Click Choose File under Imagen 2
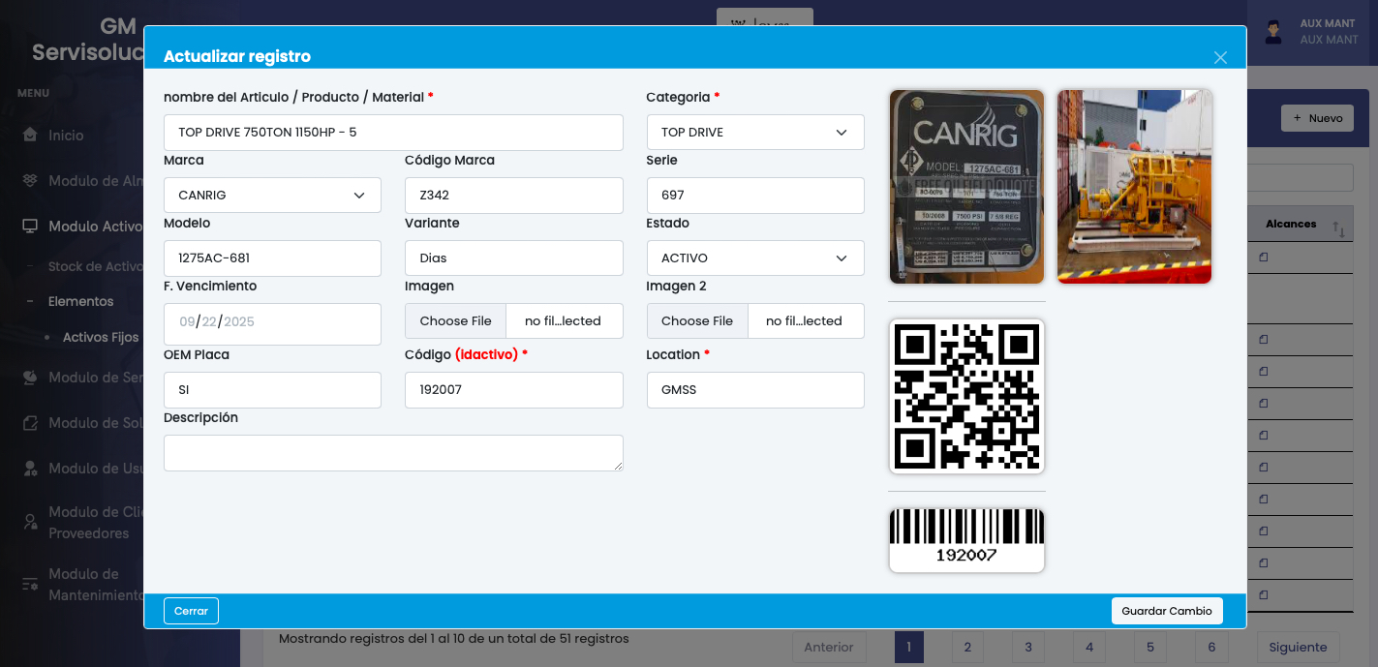 [697, 321]
